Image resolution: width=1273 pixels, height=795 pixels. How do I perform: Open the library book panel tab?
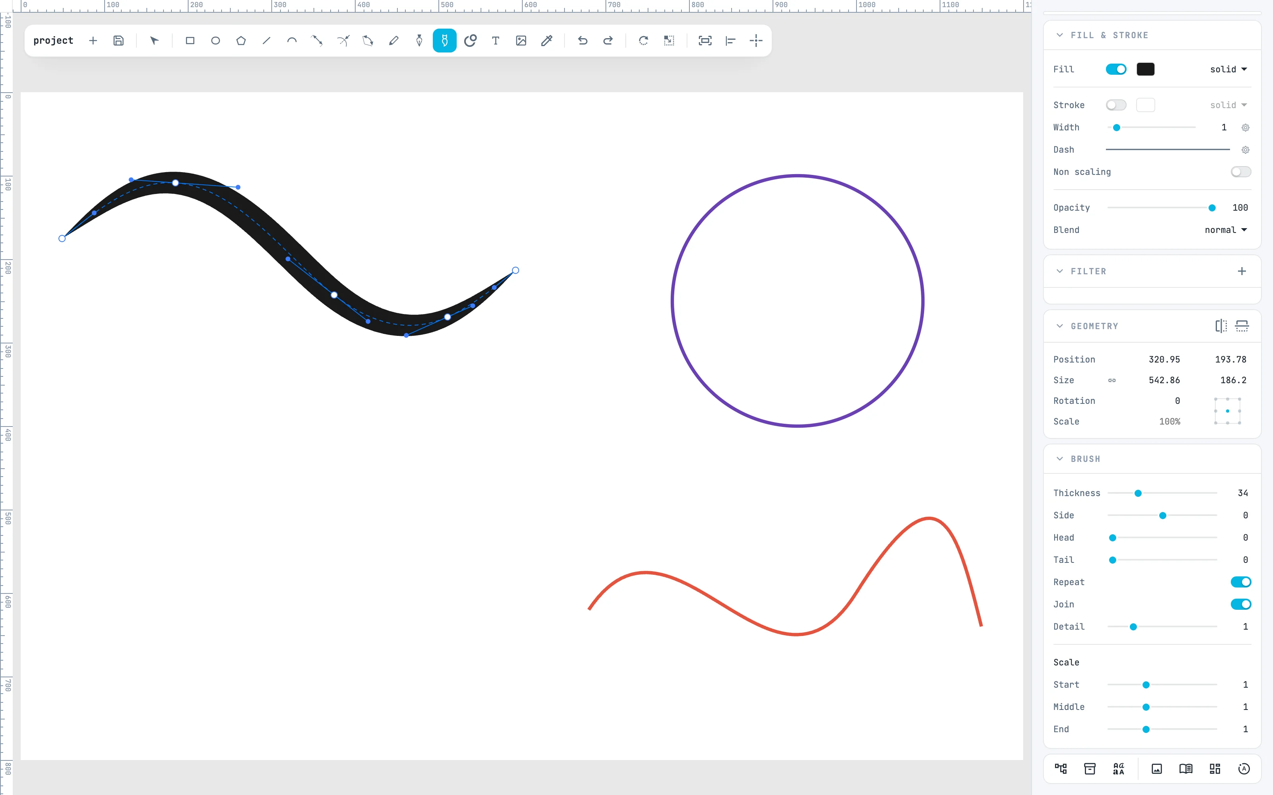tap(1185, 769)
